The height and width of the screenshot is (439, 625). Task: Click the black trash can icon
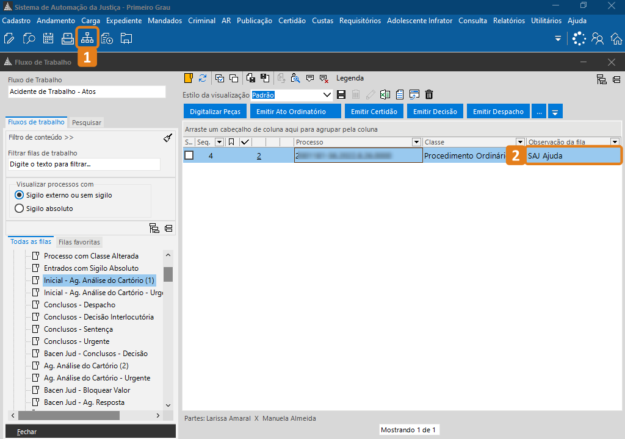429,95
